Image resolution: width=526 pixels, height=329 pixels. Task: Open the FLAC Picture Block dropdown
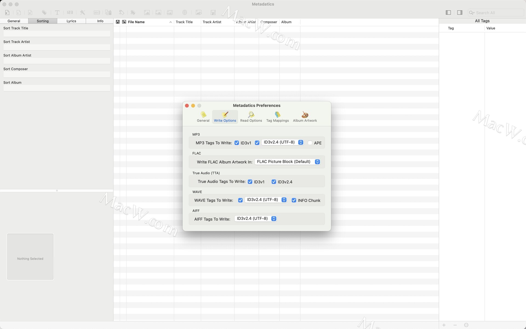(x=287, y=162)
